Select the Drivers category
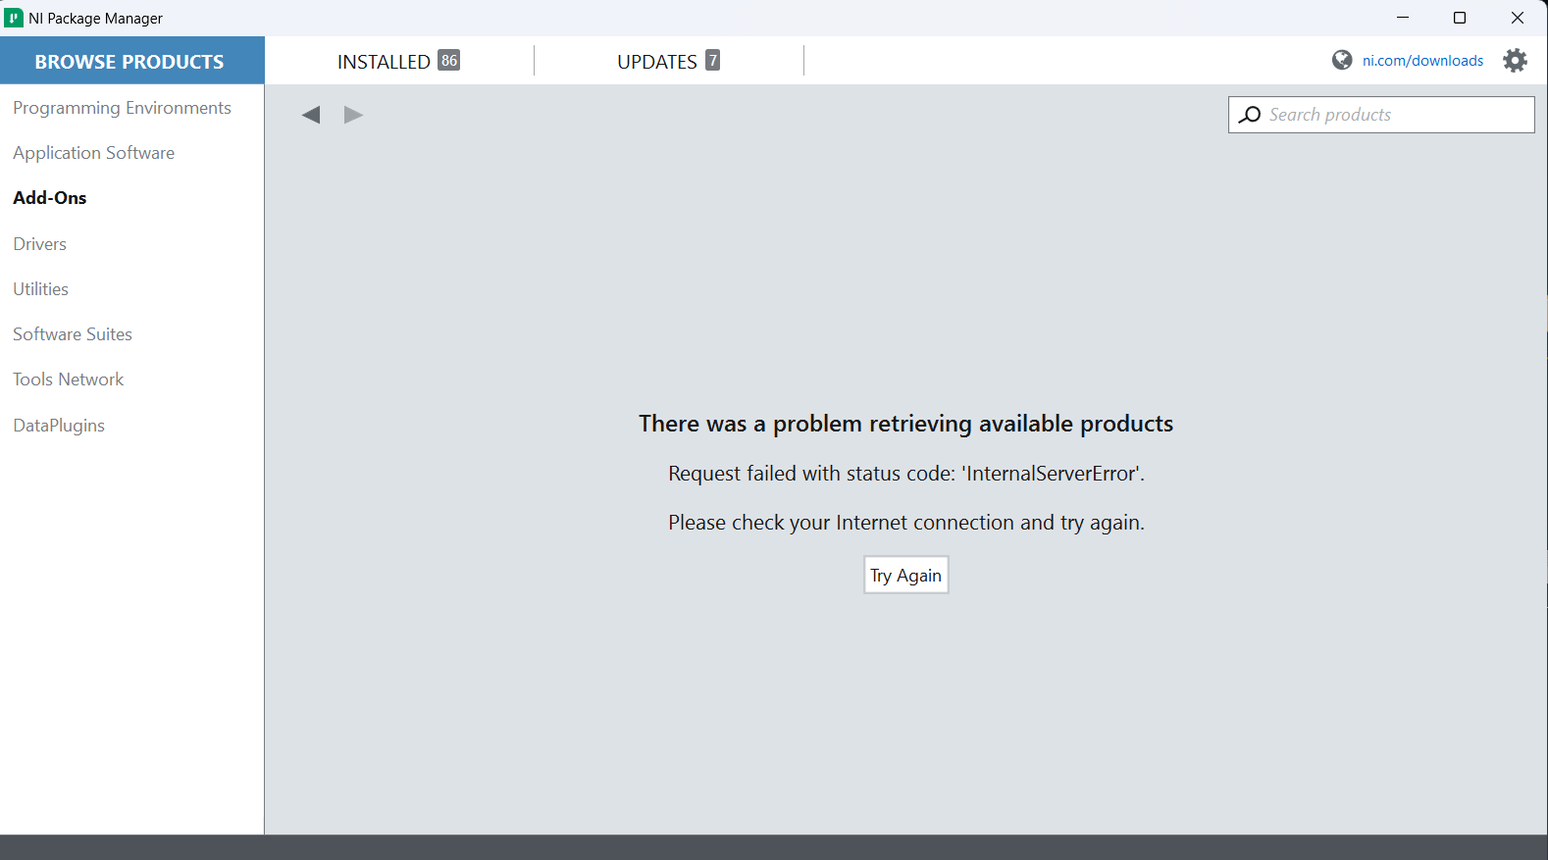 [x=40, y=244]
